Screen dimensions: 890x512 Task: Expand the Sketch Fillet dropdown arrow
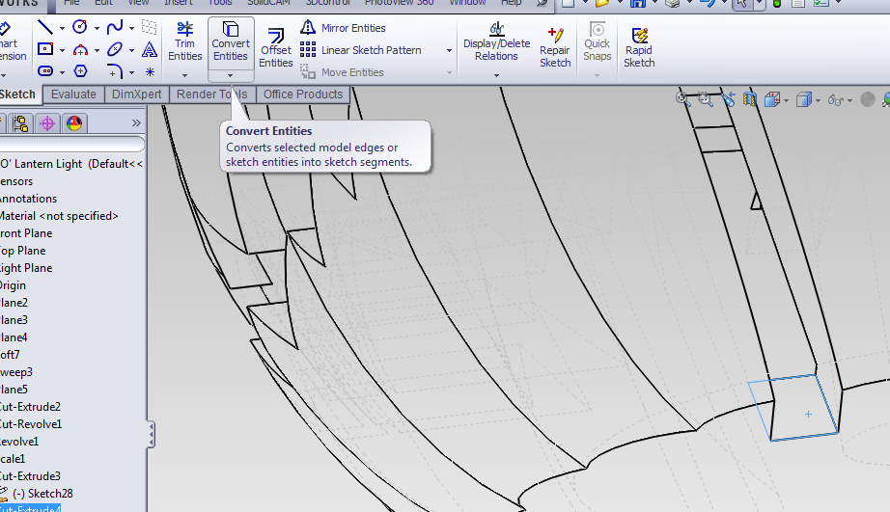click(131, 72)
